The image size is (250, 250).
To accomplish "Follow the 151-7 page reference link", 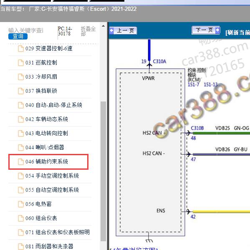I will tap(193, 84).
